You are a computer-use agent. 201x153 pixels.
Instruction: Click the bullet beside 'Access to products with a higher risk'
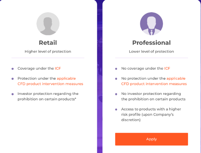(x=116, y=109)
